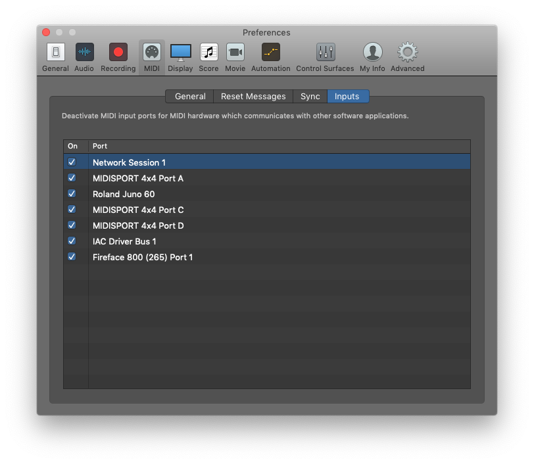Switch to the Reset Messages tab
This screenshot has height=464, width=534.
pos(253,97)
